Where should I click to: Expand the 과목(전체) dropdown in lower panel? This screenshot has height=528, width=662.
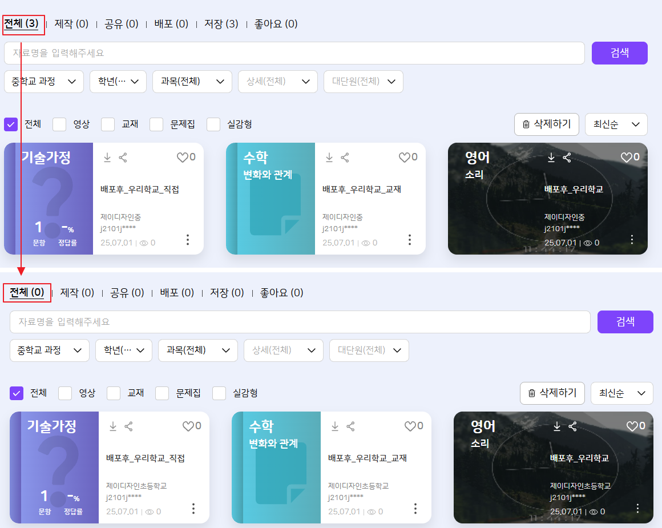[x=197, y=350]
